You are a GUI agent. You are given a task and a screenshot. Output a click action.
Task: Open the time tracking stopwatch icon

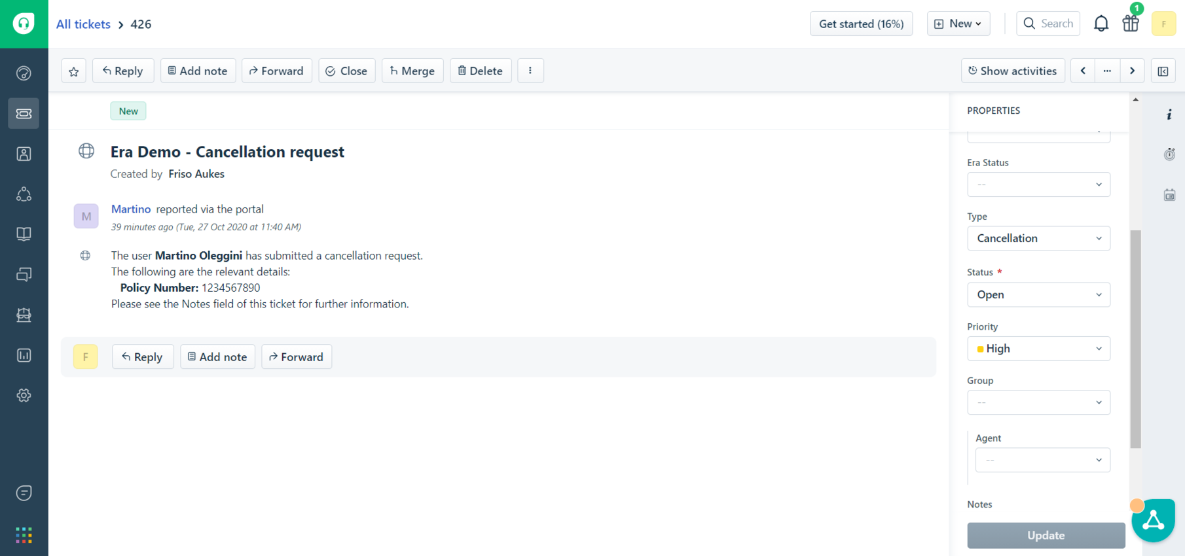pyautogui.click(x=1169, y=154)
